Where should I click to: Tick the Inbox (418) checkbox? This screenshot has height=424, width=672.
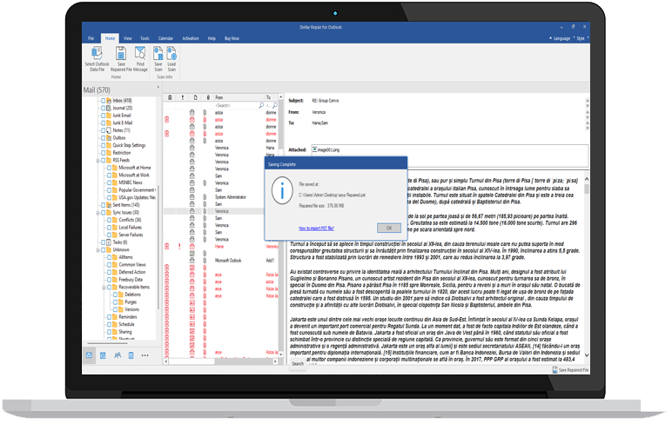(x=103, y=101)
